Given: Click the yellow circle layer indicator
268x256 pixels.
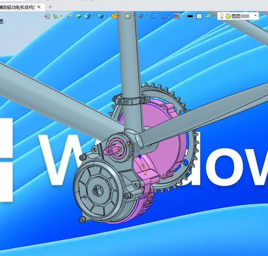Looking at the screenshot, I should click(228, 16).
